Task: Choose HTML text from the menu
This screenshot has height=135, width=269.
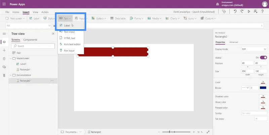Action: 71,38
